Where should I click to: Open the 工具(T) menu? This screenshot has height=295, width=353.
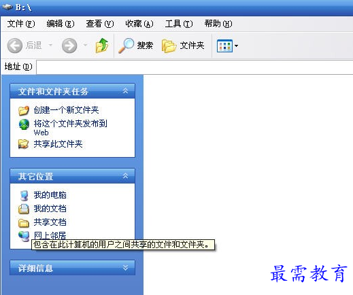point(179,24)
